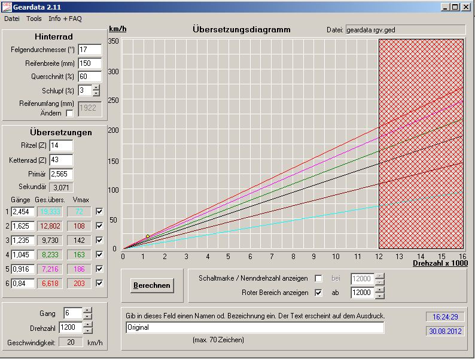Enable the Reifenumfang Ändern checkbox
Screen dimensions: 475x359
(x=69, y=113)
